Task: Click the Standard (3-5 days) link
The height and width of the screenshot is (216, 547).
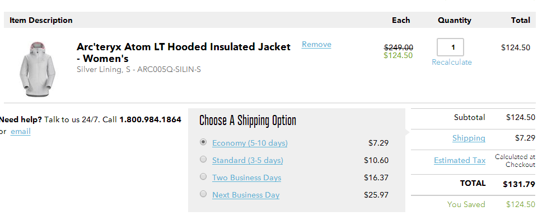Action: (x=247, y=160)
